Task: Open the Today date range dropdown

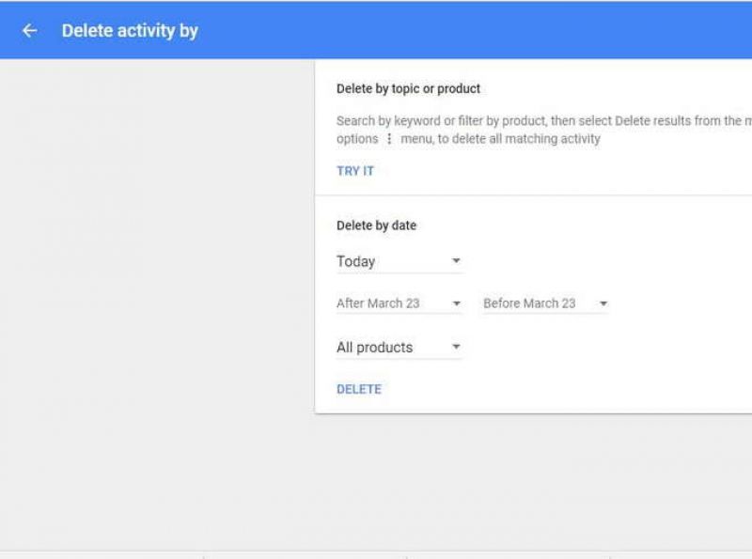Action: pos(395,261)
